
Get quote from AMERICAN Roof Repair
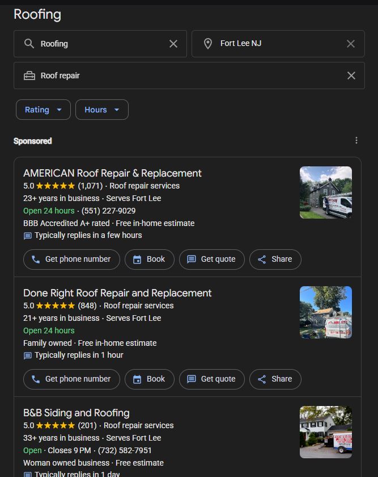tap(211, 259)
